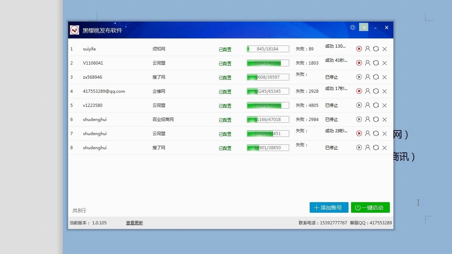Delete row 7 shudenghui 云同盟
Screen dimensions: 452x254
(x=385, y=134)
